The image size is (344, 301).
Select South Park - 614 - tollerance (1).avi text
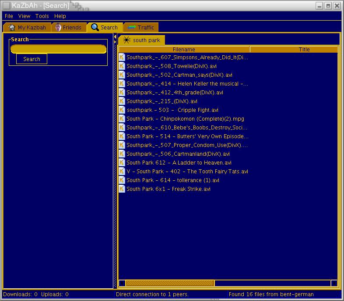[x=173, y=180]
